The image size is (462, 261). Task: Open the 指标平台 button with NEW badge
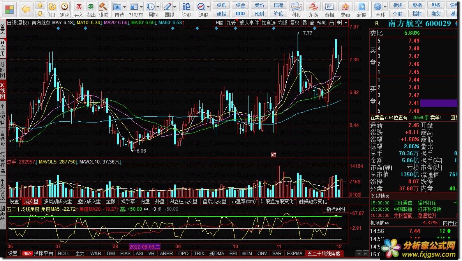[38, 254]
